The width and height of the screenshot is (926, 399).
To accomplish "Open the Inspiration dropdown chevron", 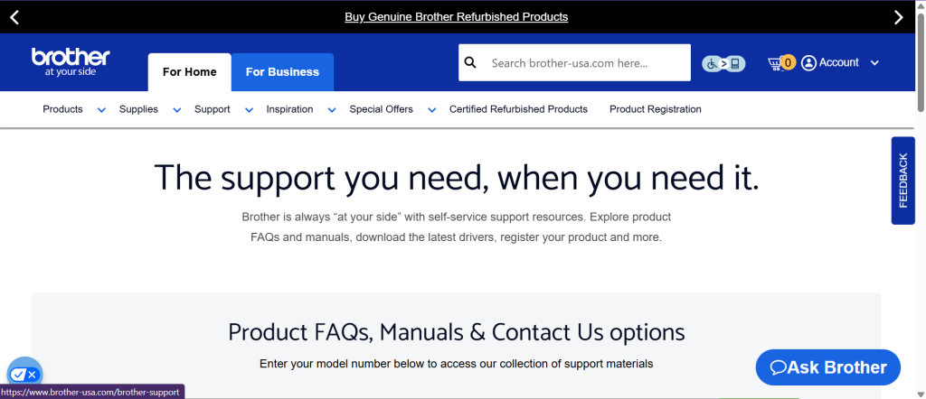I will 331,110.
